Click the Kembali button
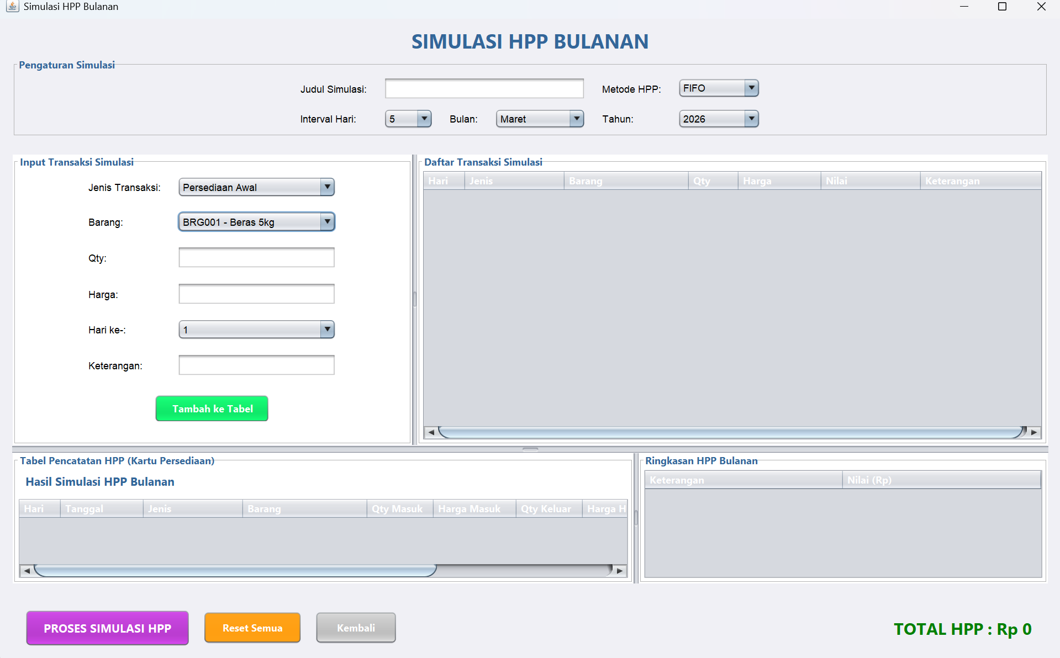 point(356,628)
